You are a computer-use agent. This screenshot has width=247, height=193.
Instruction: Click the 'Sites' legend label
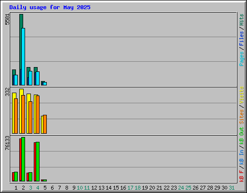tap(241, 117)
